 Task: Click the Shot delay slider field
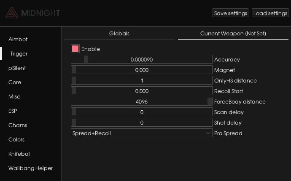click(x=142, y=122)
